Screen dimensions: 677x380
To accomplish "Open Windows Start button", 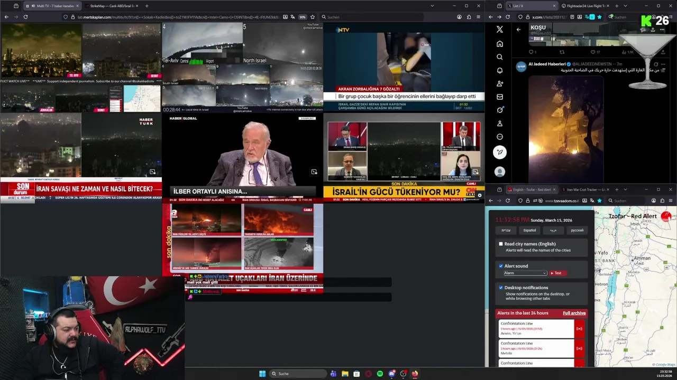I will click(x=262, y=374).
